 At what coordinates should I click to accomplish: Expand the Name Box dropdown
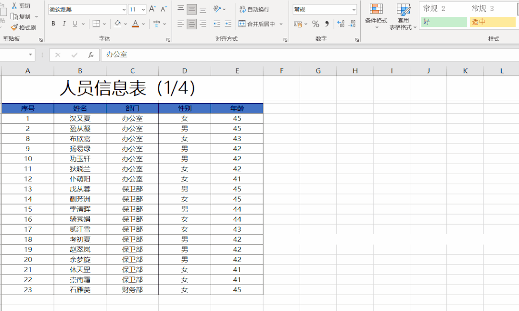30,55
